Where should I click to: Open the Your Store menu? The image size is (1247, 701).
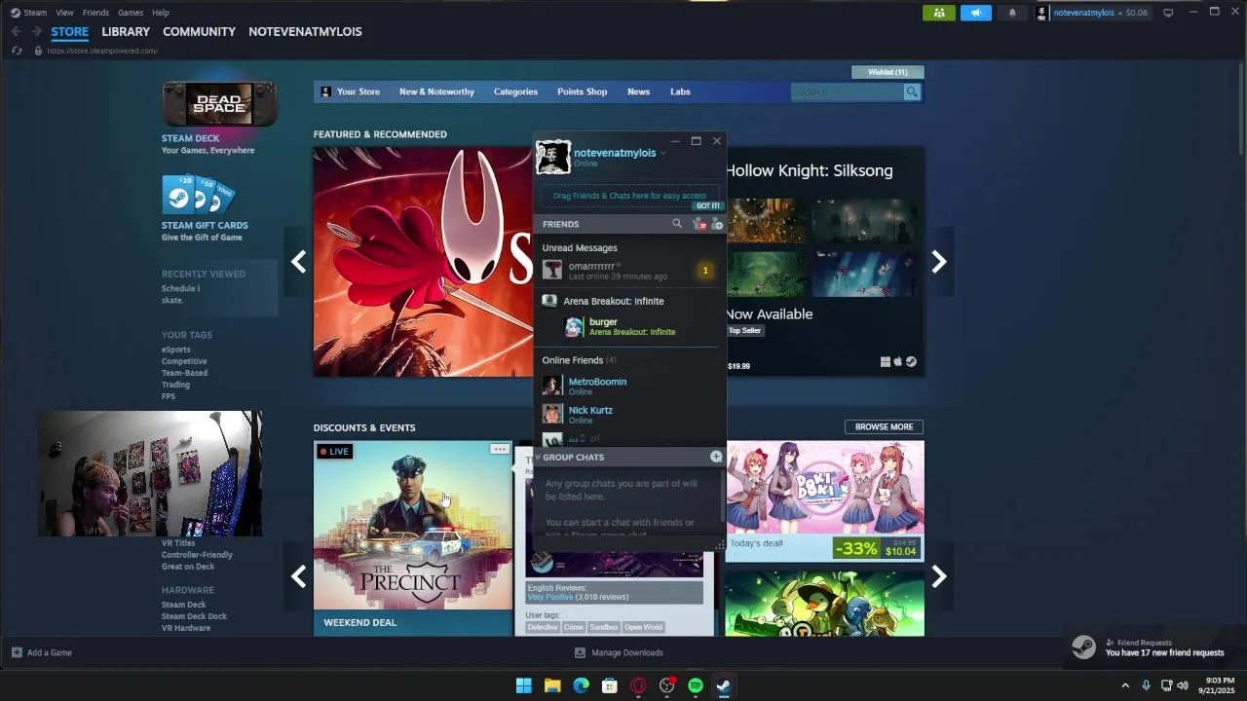click(351, 92)
